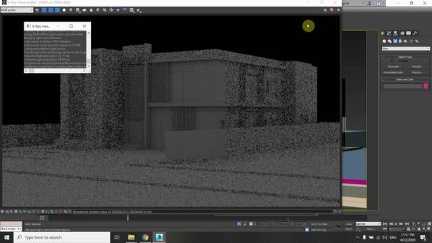Image resolution: width=432 pixels, height=243 pixels.
Task: Go to start of animation
Action: coord(385,224)
